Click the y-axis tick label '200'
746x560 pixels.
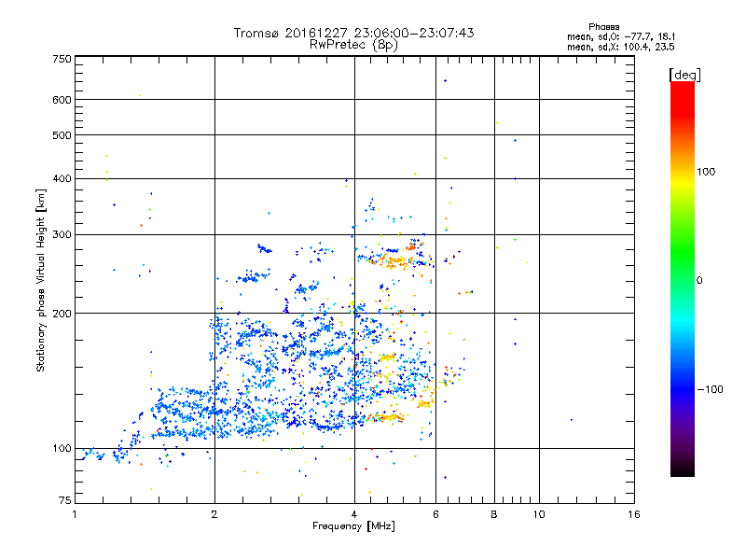tap(62, 314)
